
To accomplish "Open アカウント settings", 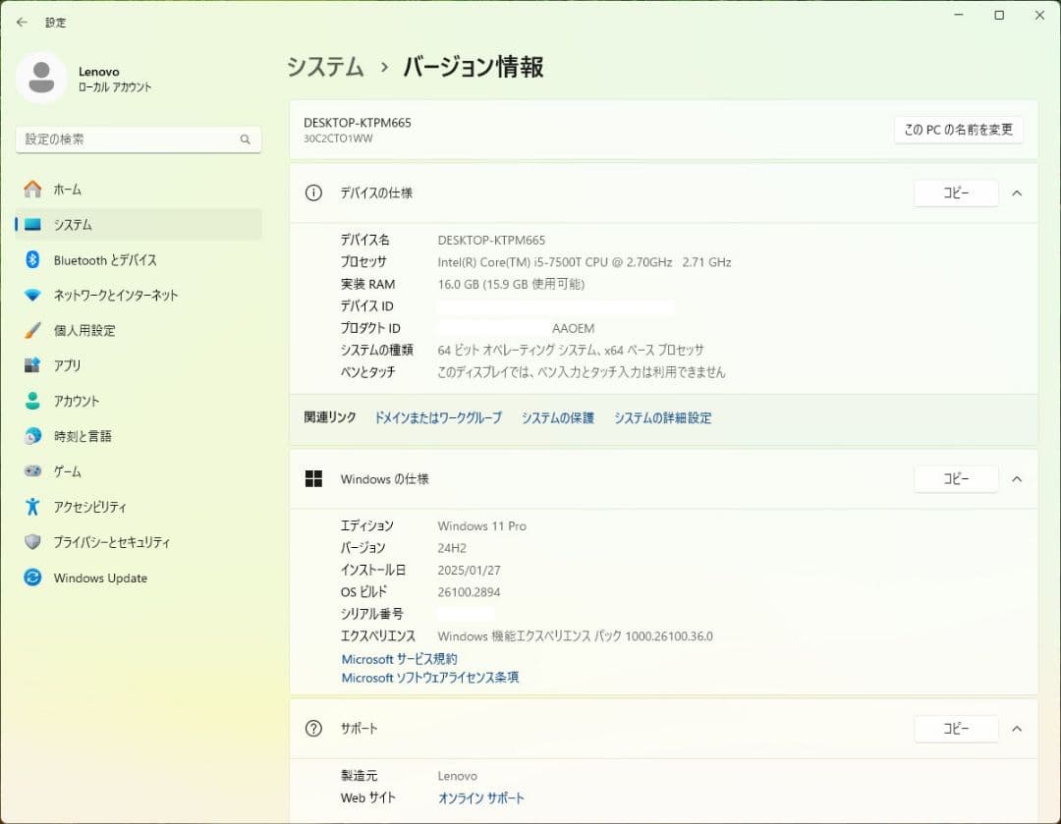I will 85,401.
